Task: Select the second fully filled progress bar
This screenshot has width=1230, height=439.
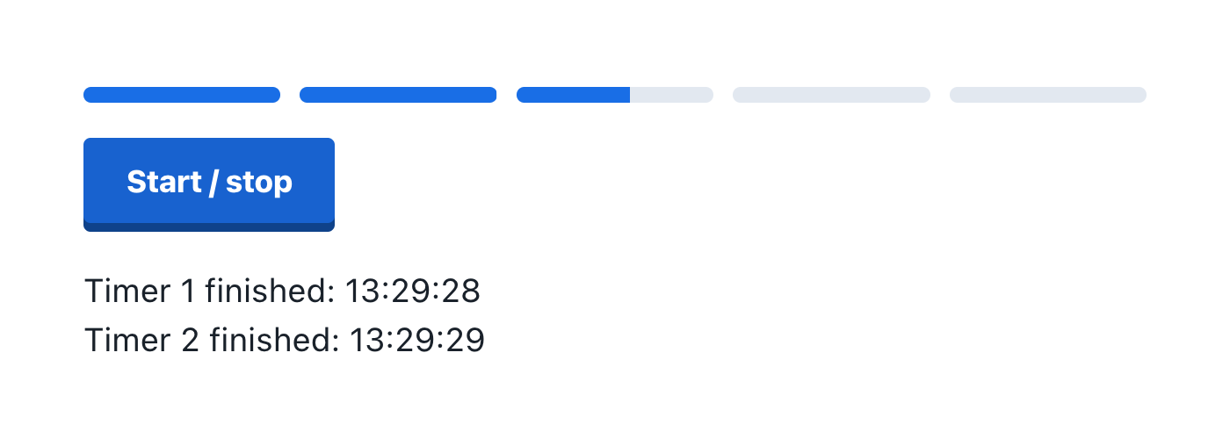Action: [398, 95]
